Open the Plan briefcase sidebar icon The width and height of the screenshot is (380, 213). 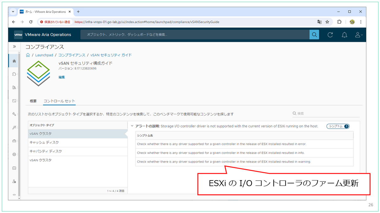14,141
